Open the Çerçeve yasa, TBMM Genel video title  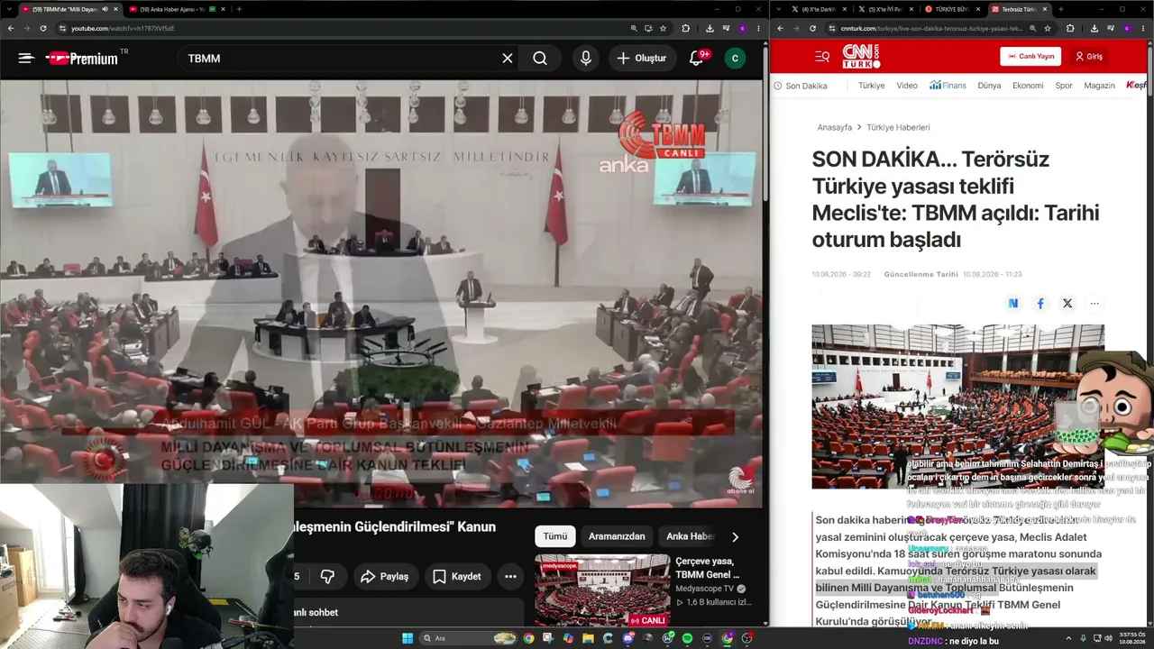(x=708, y=568)
